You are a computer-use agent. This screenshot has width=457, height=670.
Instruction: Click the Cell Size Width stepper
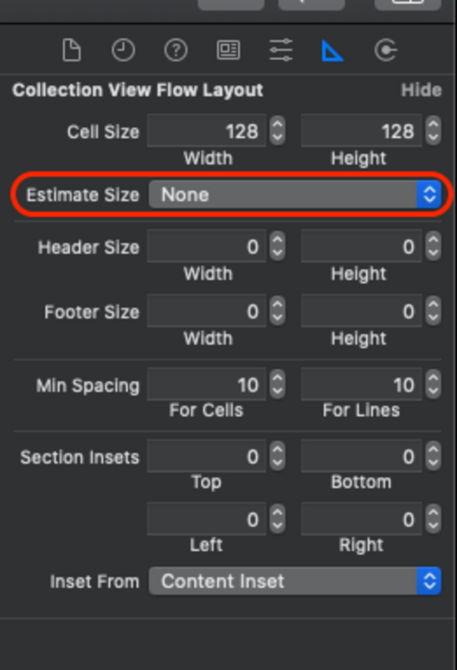point(278,131)
